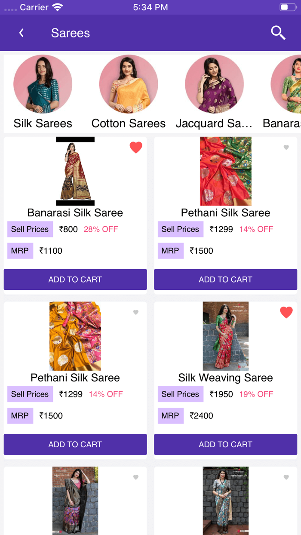Tap the Wi-Fi icon in the status bar
This screenshot has width=301, height=535.
tap(57, 6)
